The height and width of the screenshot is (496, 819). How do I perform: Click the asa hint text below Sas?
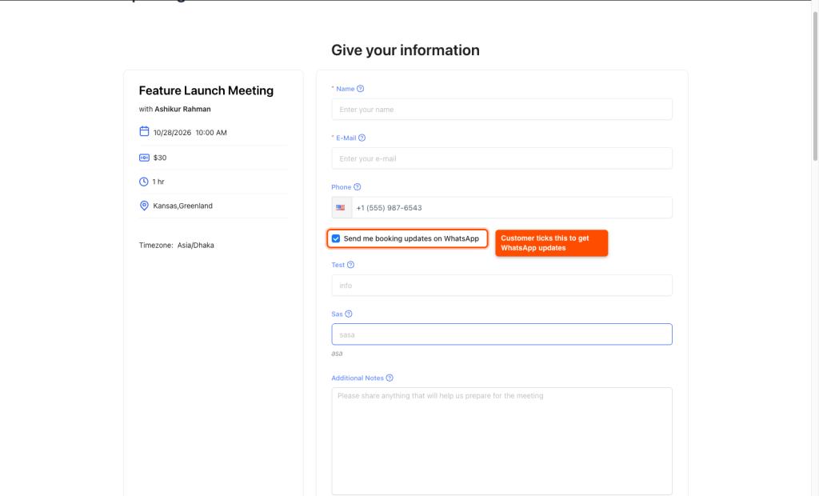coord(337,354)
